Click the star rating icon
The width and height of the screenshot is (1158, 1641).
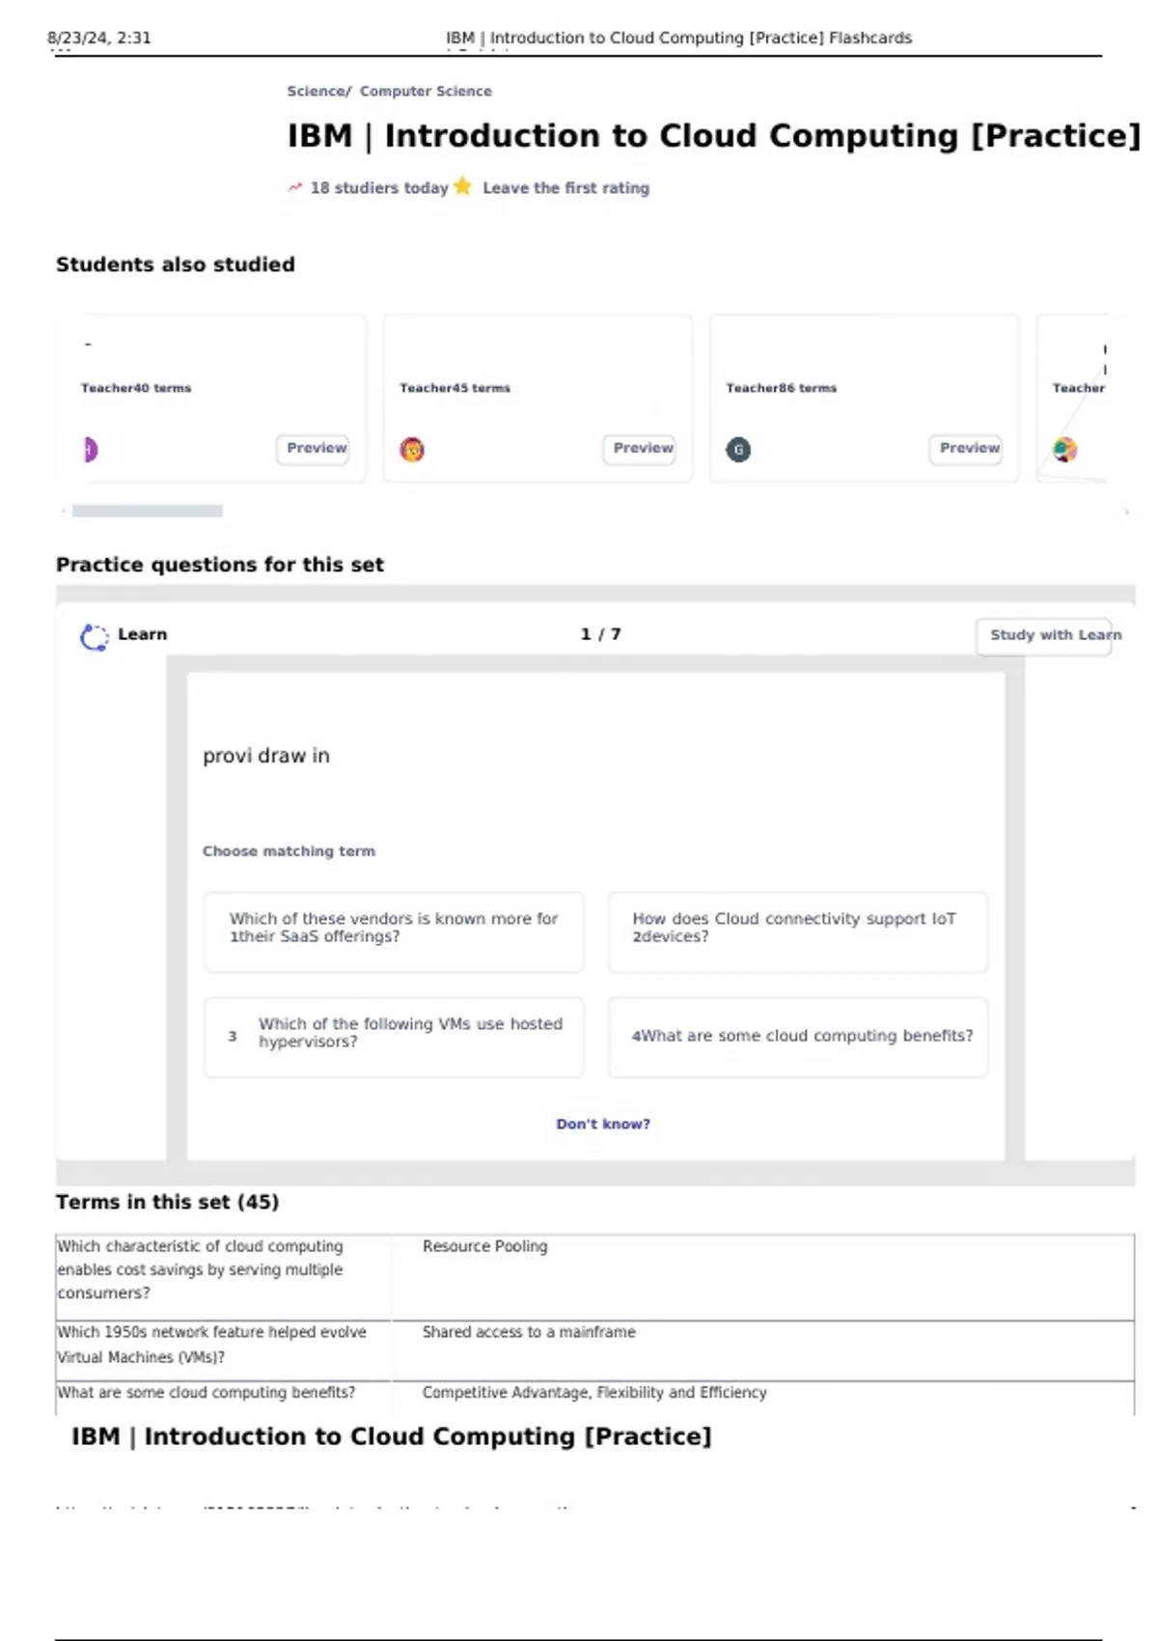point(462,186)
